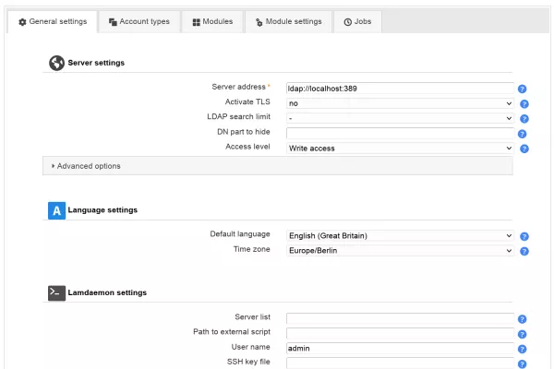The image size is (554, 369).
Task: Click the Lamdaemon settings heading text
Action: pos(107,292)
